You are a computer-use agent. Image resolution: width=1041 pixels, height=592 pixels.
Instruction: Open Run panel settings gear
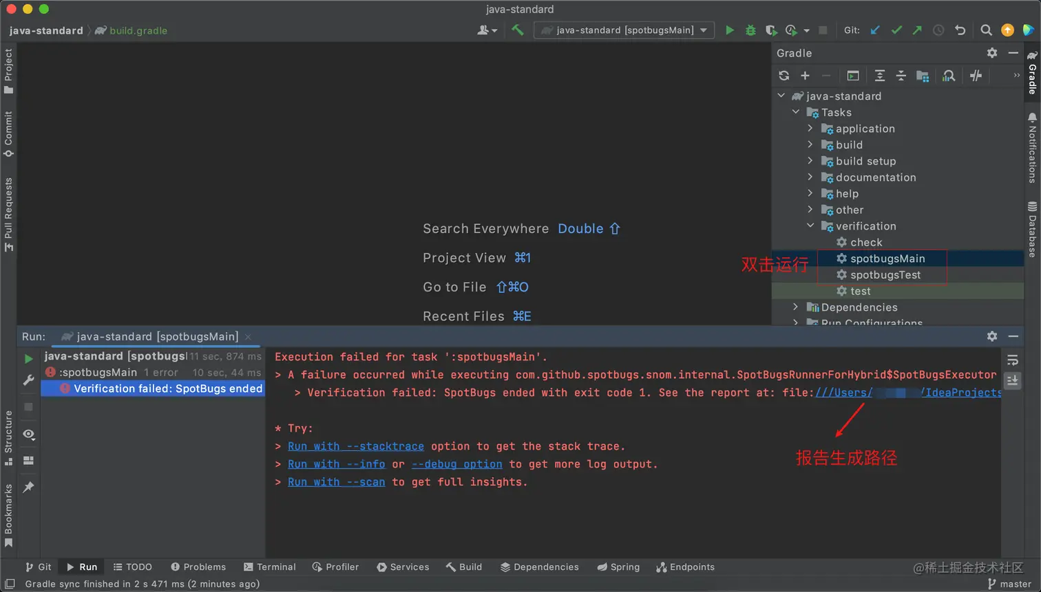pyautogui.click(x=992, y=336)
